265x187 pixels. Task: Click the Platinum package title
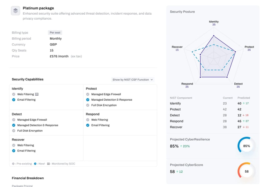[x=38, y=8]
